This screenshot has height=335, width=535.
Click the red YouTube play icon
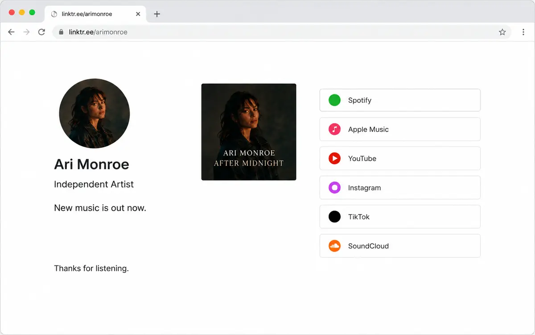coord(334,158)
